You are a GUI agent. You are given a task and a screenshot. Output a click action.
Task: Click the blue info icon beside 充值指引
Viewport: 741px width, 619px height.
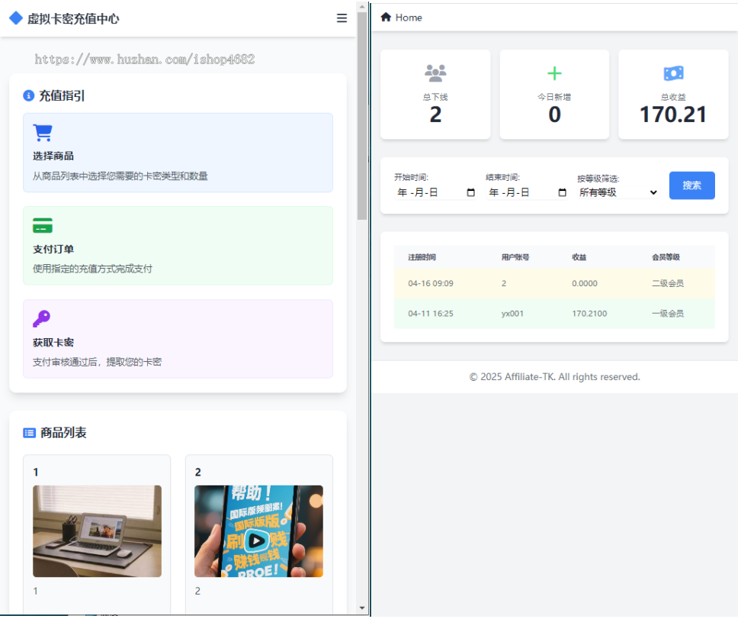click(29, 96)
